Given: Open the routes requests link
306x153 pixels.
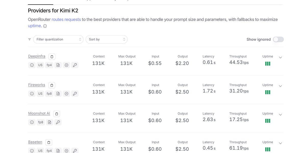Looking at the screenshot, I should pos(66,19).
